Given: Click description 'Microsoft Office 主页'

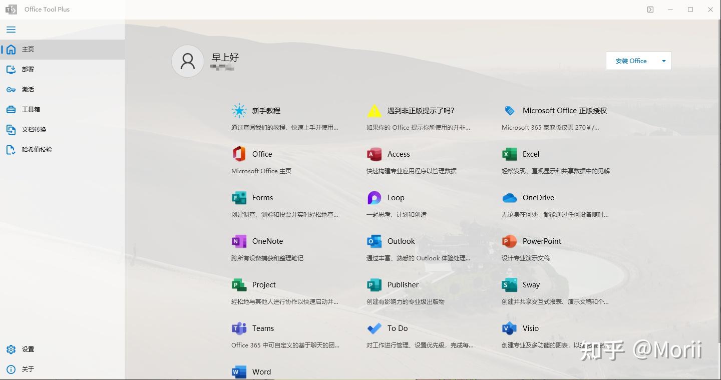Looking at the screenshot, I should (x=261, y=171).
